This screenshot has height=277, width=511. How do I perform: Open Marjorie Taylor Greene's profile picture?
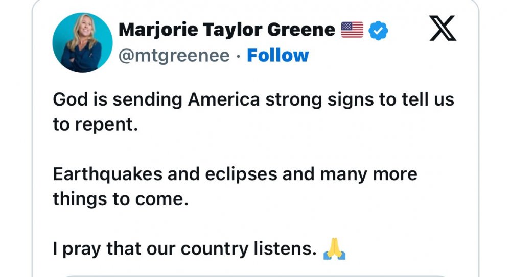click(x=82, y=43)
